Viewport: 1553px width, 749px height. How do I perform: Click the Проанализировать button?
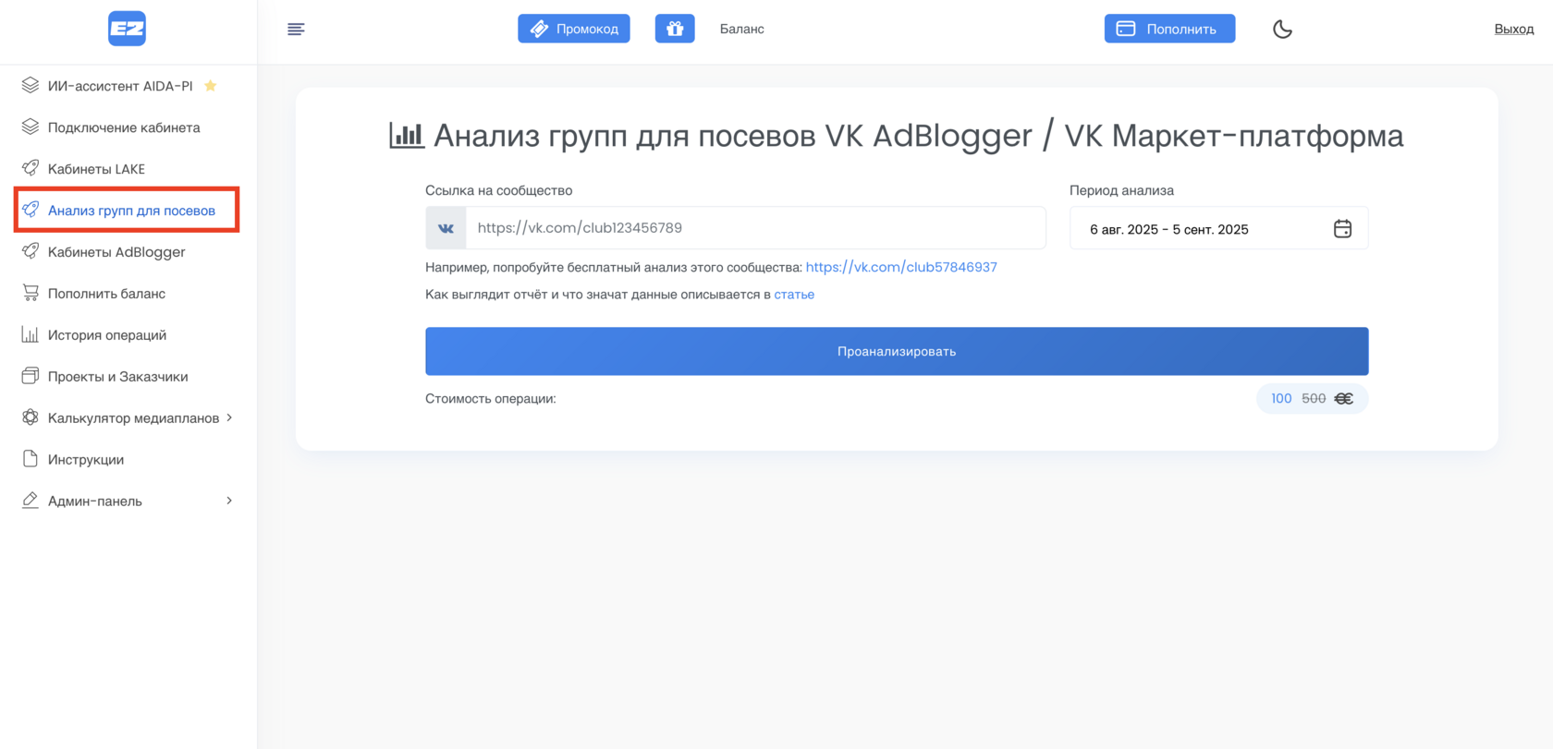[897, 351]
